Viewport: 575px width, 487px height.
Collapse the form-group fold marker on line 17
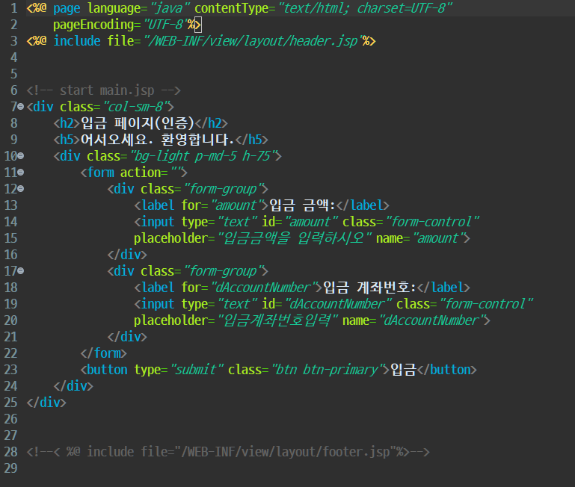[21, 271]
